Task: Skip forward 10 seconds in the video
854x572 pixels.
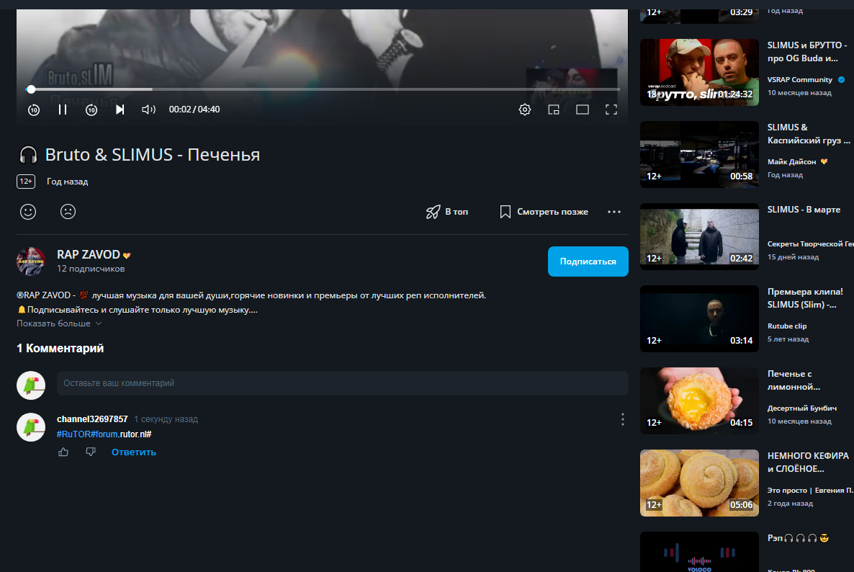Action: click(91, 110)
